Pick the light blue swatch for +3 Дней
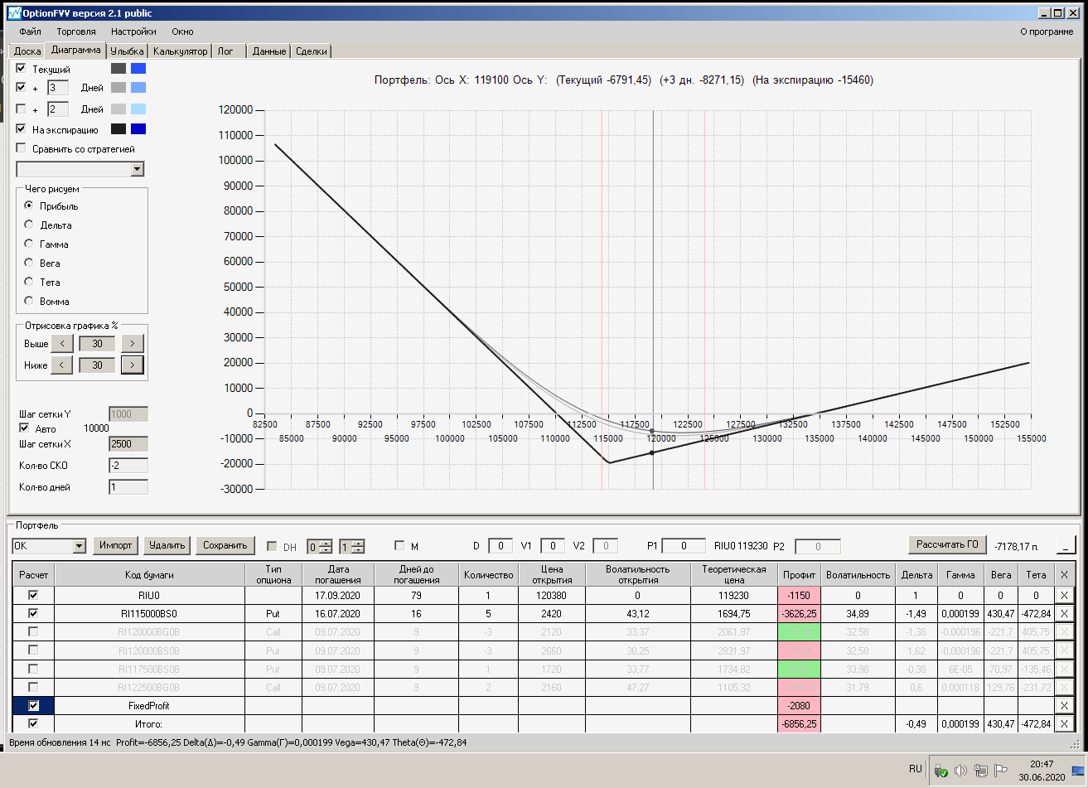Image resolution: width=1088 pixels, height=788 pixels. click(x=138, y=87)
